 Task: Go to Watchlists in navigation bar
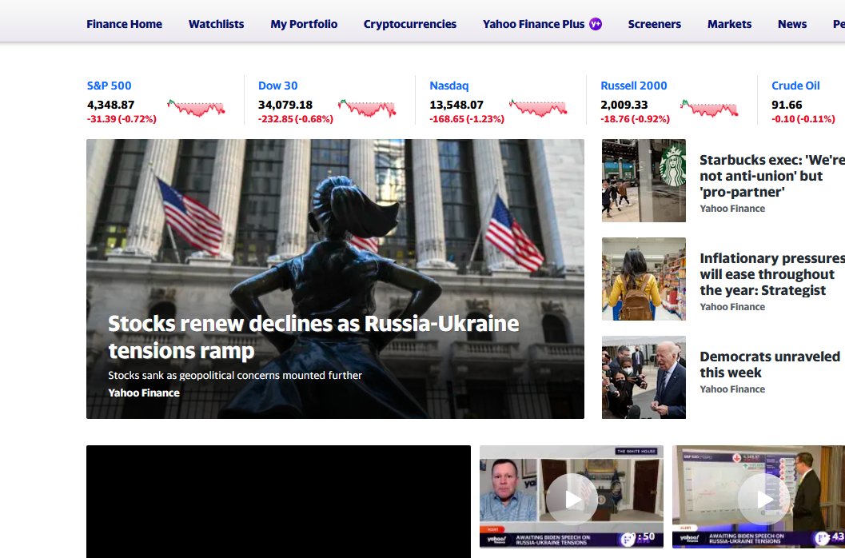(216, 24)
